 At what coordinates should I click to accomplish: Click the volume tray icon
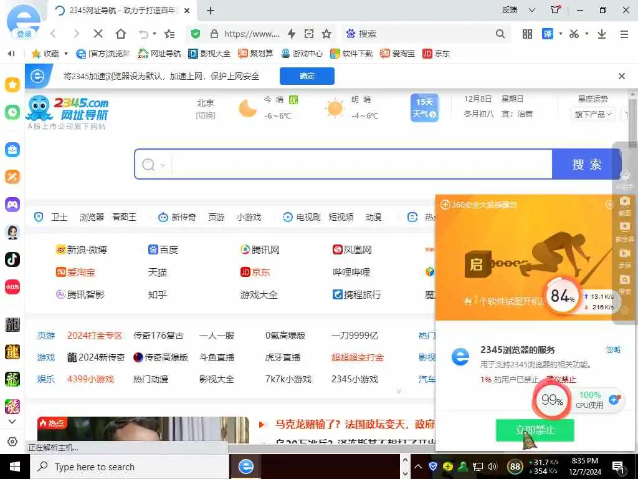tap(492, 467)
